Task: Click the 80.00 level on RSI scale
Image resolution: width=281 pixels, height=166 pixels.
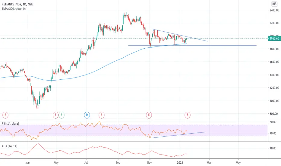Action: pyautogui.click(x=273, y=122)
